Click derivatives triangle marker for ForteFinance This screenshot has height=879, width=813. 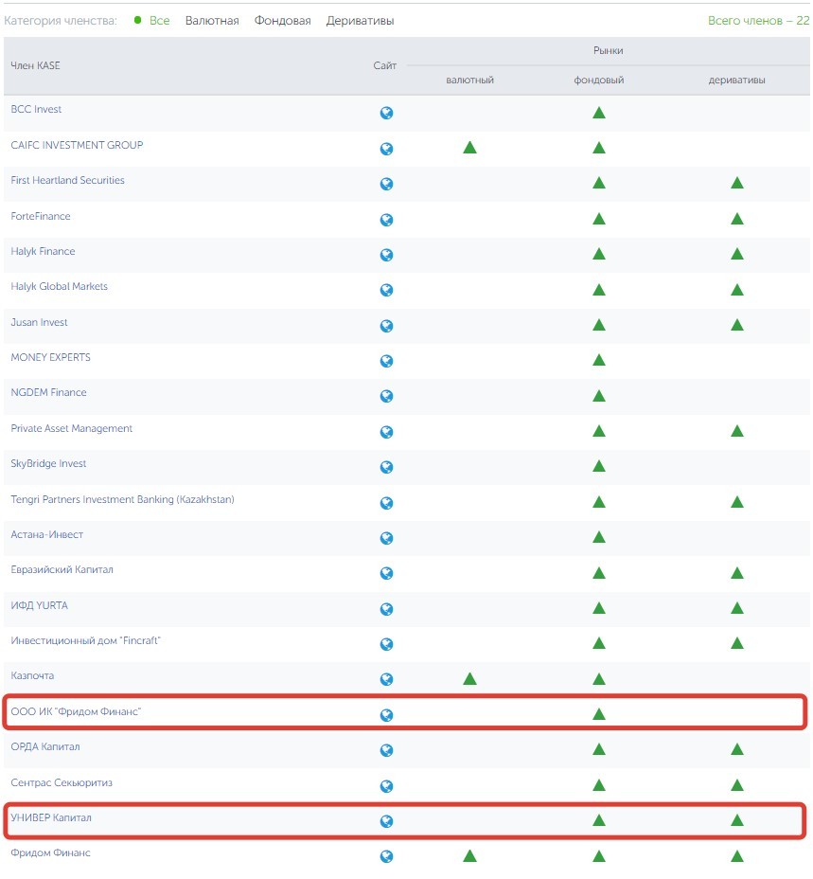click(737, 219)
